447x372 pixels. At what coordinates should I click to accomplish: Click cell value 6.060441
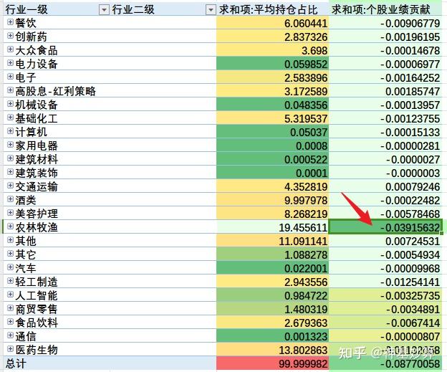(306, 24)
